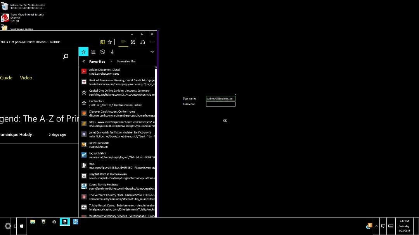Open File Explorer from taskbar

[33, 222]
